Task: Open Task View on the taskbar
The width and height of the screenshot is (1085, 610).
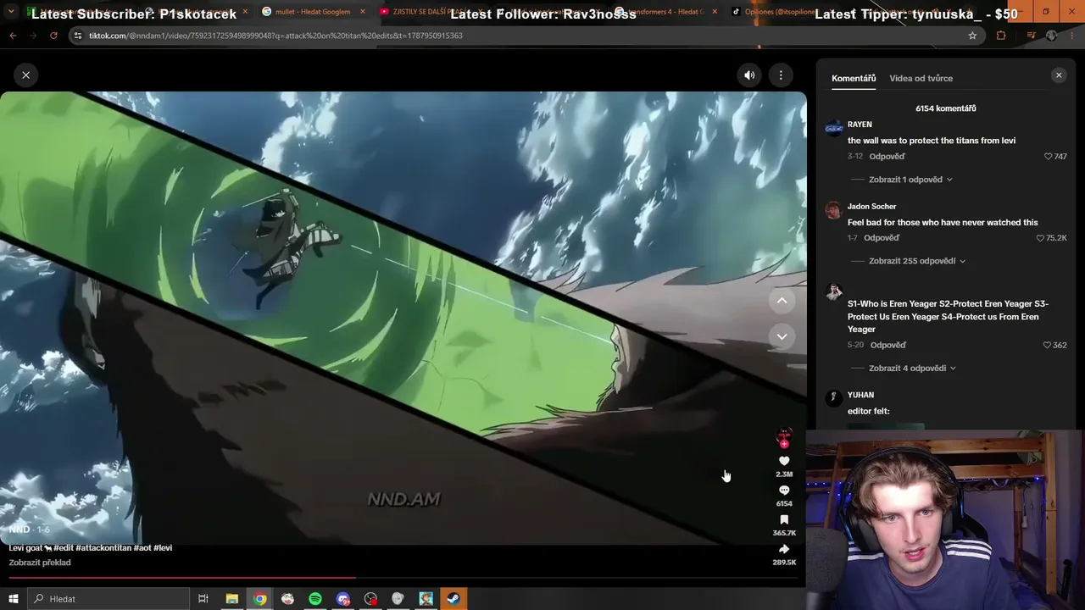Action: (203, 599)
